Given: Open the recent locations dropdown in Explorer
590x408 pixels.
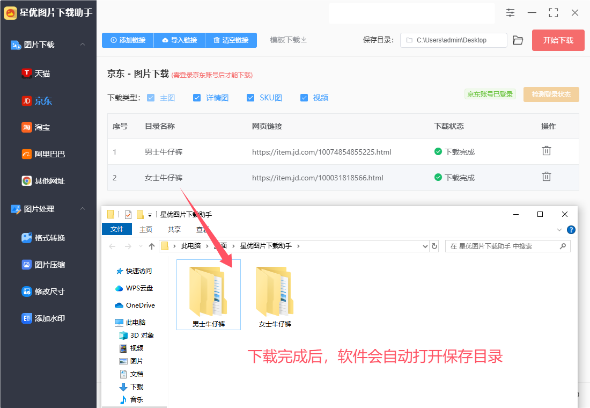Looking at the screenshot, I should pos(141,246).
